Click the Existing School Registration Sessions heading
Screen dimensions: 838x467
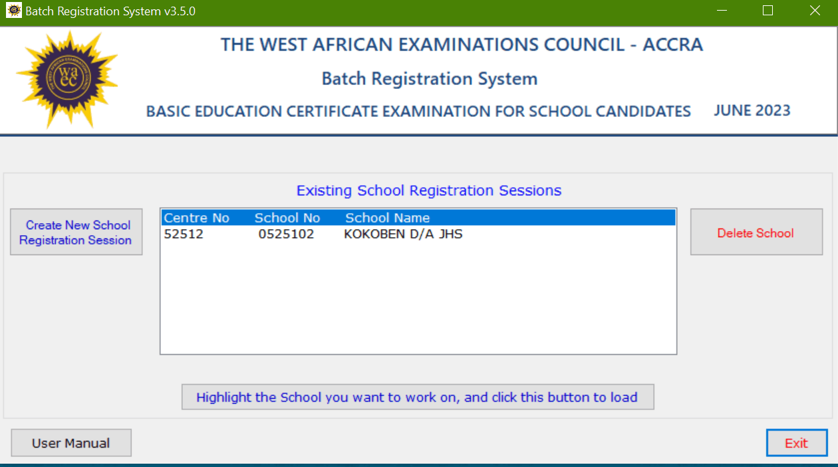pyautogui.click(x=429, y=191)
